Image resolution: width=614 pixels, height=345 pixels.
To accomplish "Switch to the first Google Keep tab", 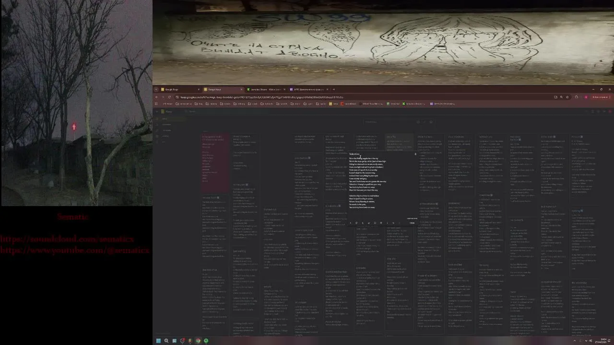I will (180, 90).
